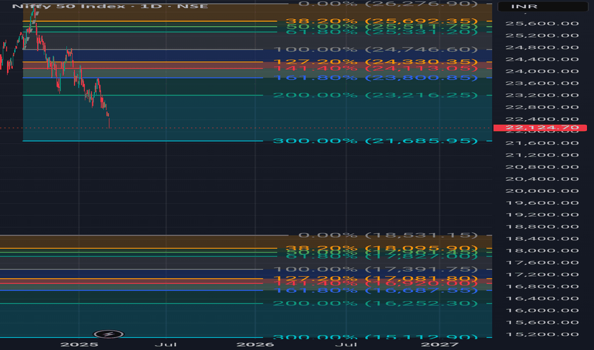Open the INR currency selector
This screenshot has height=350, width=594.
click(542, 6)
